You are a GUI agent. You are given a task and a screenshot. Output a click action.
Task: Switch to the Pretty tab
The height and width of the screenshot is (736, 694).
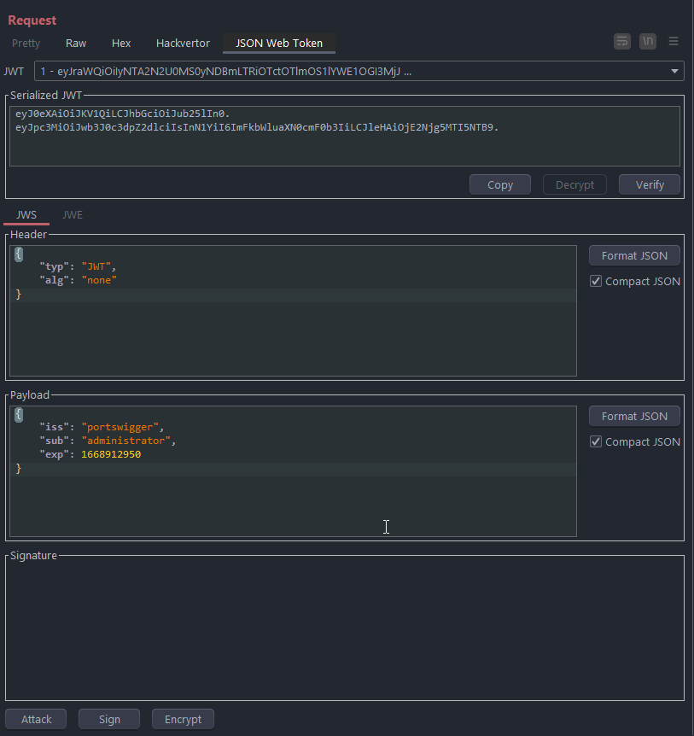pos(26,43)
